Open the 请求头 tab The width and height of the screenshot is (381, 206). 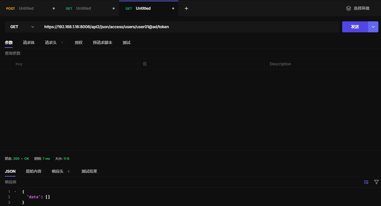pyautogui.click(x=51, y=43)
